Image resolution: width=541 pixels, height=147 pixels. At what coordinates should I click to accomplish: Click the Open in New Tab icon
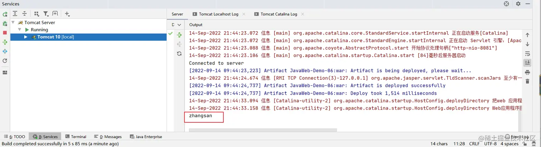point(55,14)
